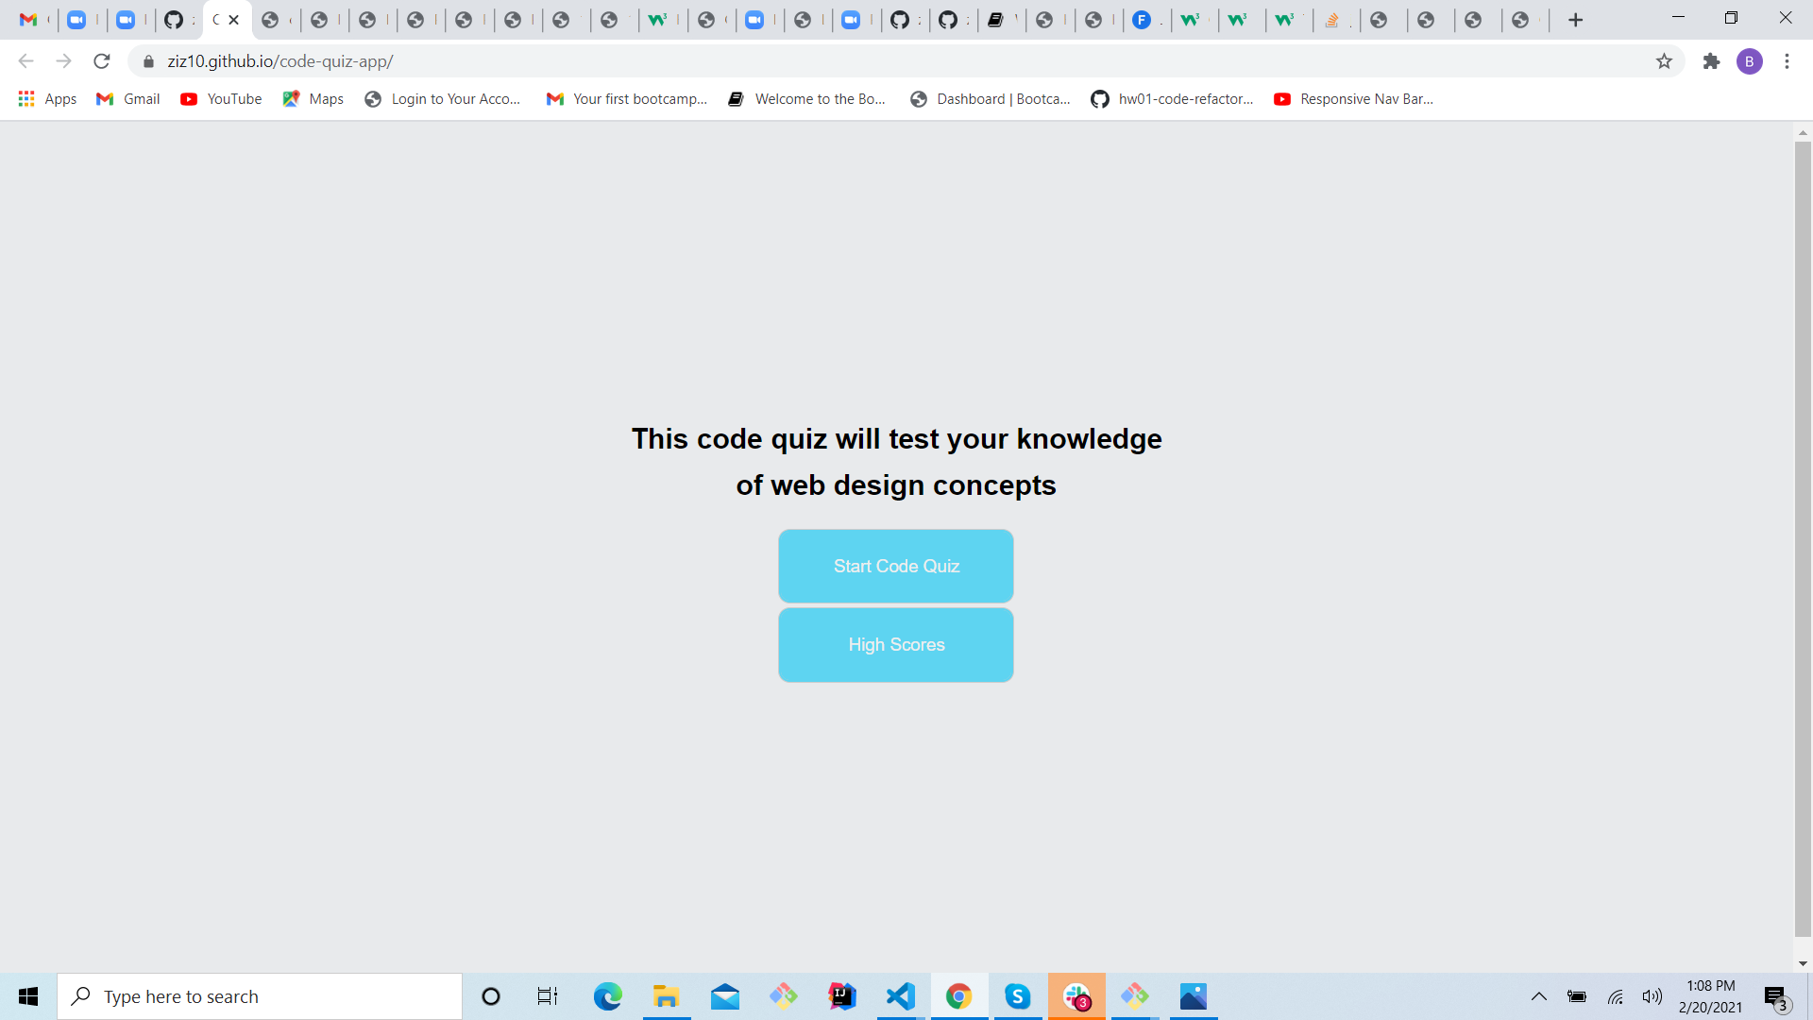This screenshot has height=1020, width=1813.
Task: Open the YouTube bookmark
Action: pyautogui.click(x=221, y=98)
